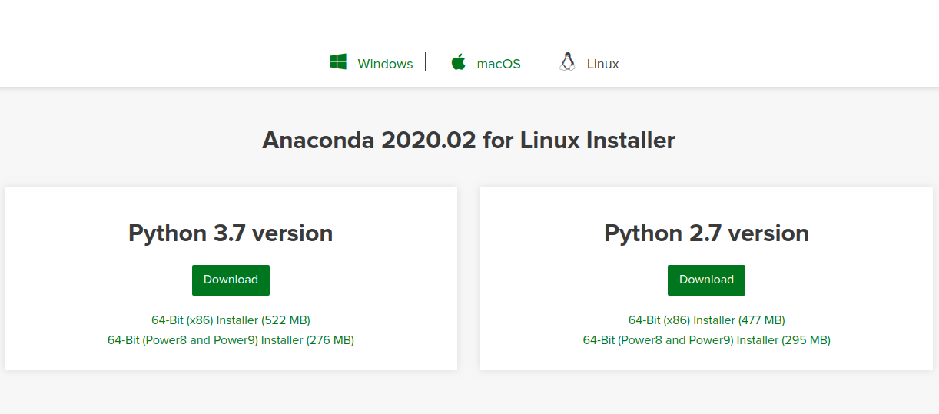The width and height of the screenshot is (939, 414).
Task: Click the Windows logo icon
Action: pos(338,62)
